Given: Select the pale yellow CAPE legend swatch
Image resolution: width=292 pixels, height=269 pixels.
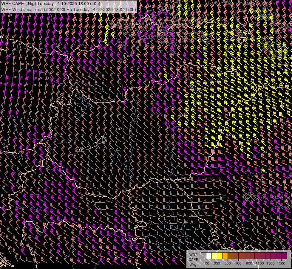Looking at the screenshot, I should pos(214,256).
